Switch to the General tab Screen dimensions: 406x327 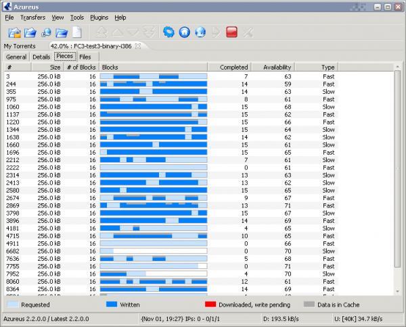(x=16, y=57)
